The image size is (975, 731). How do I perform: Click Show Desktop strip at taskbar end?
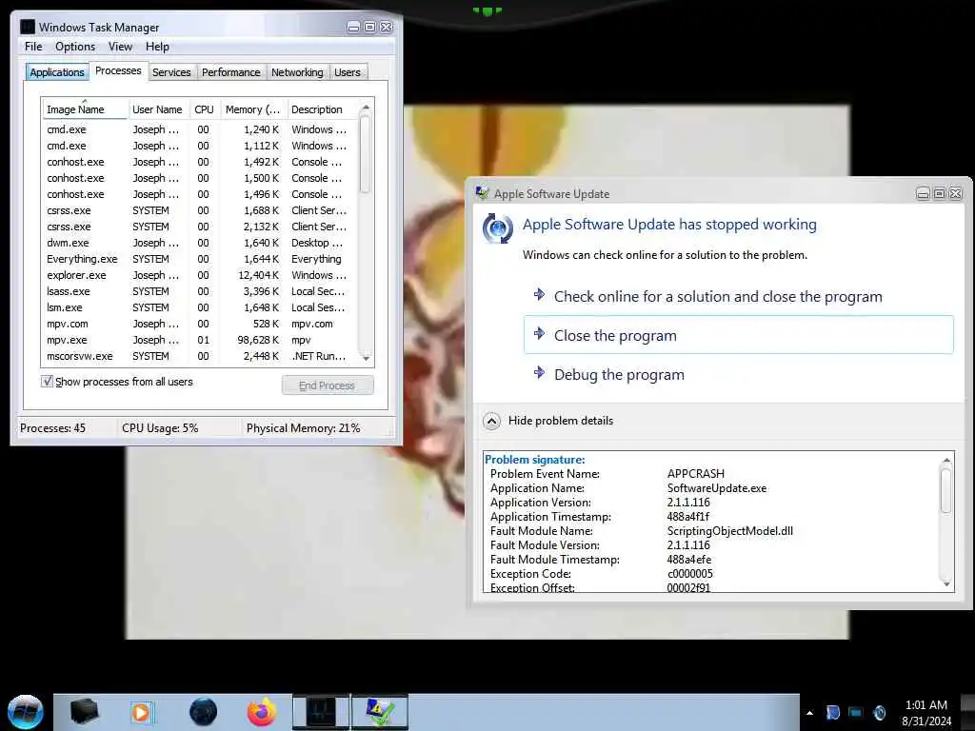[967, 712]
